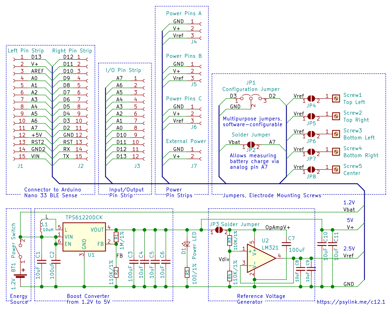
Task: Click the L1 10uH inductor symbol
Action: point(41,227)
